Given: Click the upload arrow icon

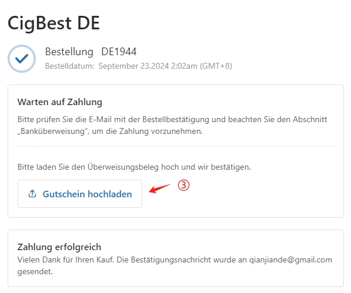Looking at the screenshot, I should click(32, 194).
